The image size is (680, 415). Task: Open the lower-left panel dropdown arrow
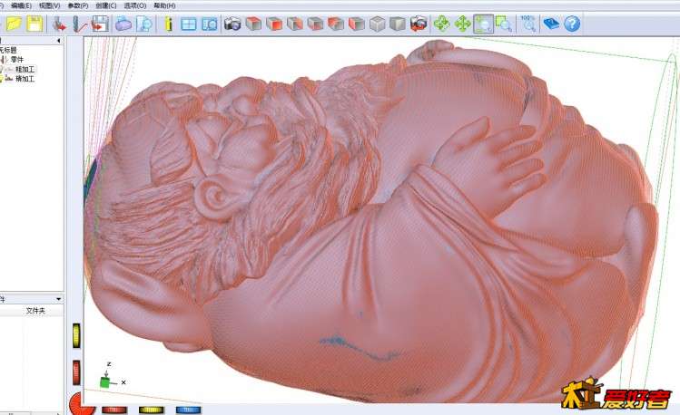pyautogui.click(x=59, y=298)
